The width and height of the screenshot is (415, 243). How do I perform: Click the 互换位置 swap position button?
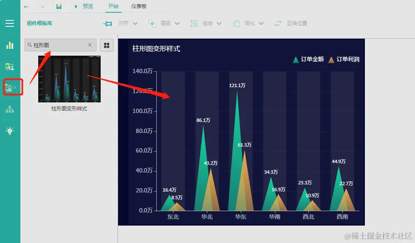pyautogui.click(x=291, y=23)
